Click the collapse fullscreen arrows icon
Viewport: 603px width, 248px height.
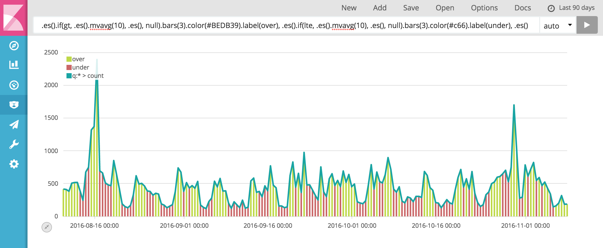click(x=47, y=227)
